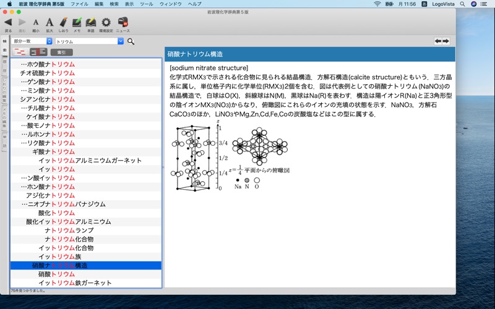This screenshot has height=309, width=495.
Task: Open the 単語 wordbook tool
Action: [x=90, y=22]
